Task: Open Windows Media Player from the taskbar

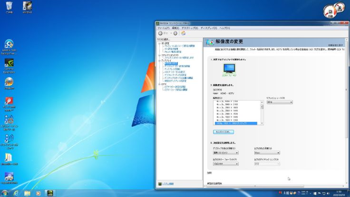Action: pos(39,193)
